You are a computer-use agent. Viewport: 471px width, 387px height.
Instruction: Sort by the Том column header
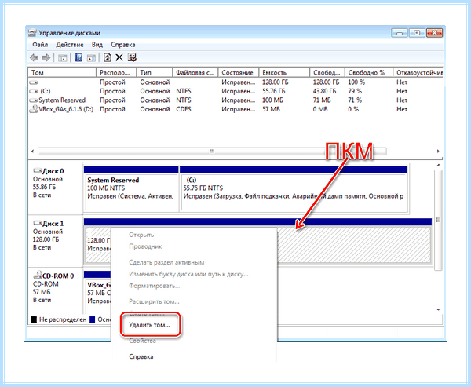pyautogui.click(x=62, y=72)
